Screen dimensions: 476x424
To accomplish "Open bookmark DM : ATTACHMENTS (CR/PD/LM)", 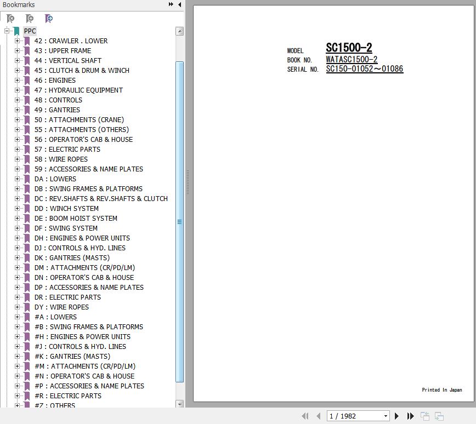I will tap(84, 267).
